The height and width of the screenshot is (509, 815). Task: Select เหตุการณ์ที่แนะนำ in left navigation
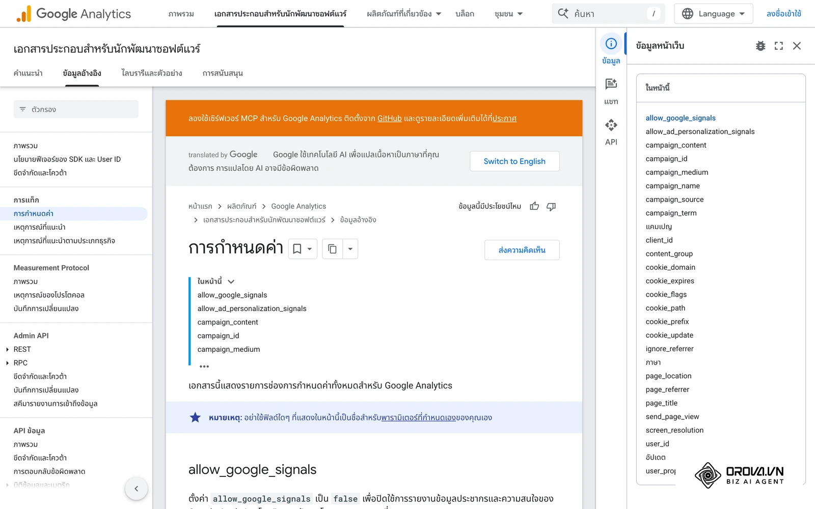40,227
